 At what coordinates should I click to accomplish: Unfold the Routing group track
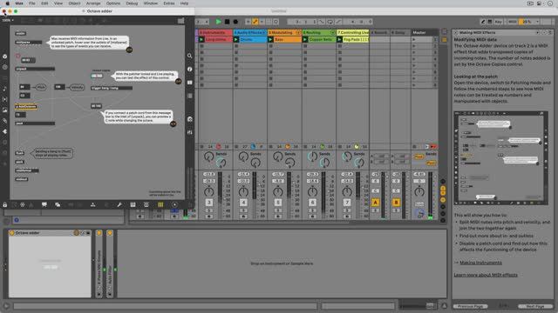[x=333, y=33]
